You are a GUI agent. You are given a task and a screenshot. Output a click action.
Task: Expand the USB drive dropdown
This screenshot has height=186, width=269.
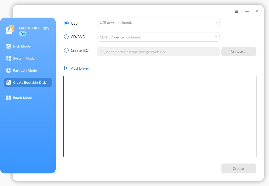click(x=158, y=22)
